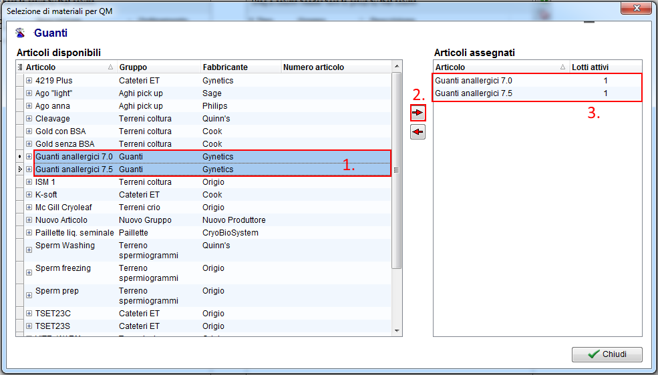Expand Guanti anallergici 7.5 available row
Image resolution: width=658 pixels, height=375 pixels.
(x=29, y=169)
